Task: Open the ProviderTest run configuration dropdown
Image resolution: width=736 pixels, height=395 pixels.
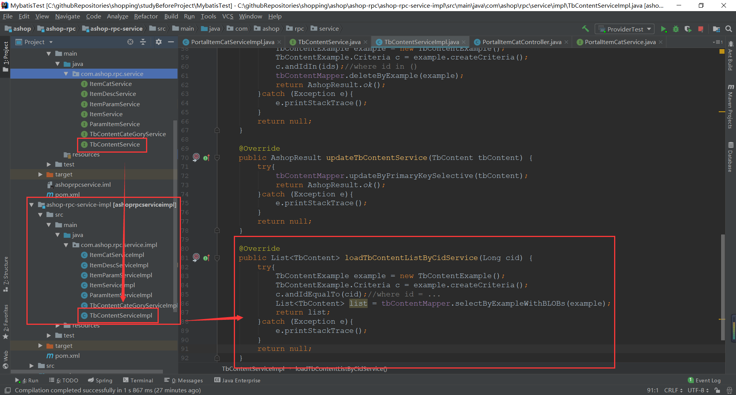Action: [x=625, y=29]
